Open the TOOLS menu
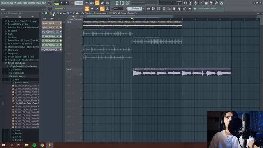The height and width of the screenshot is (148, 263). 38,3
